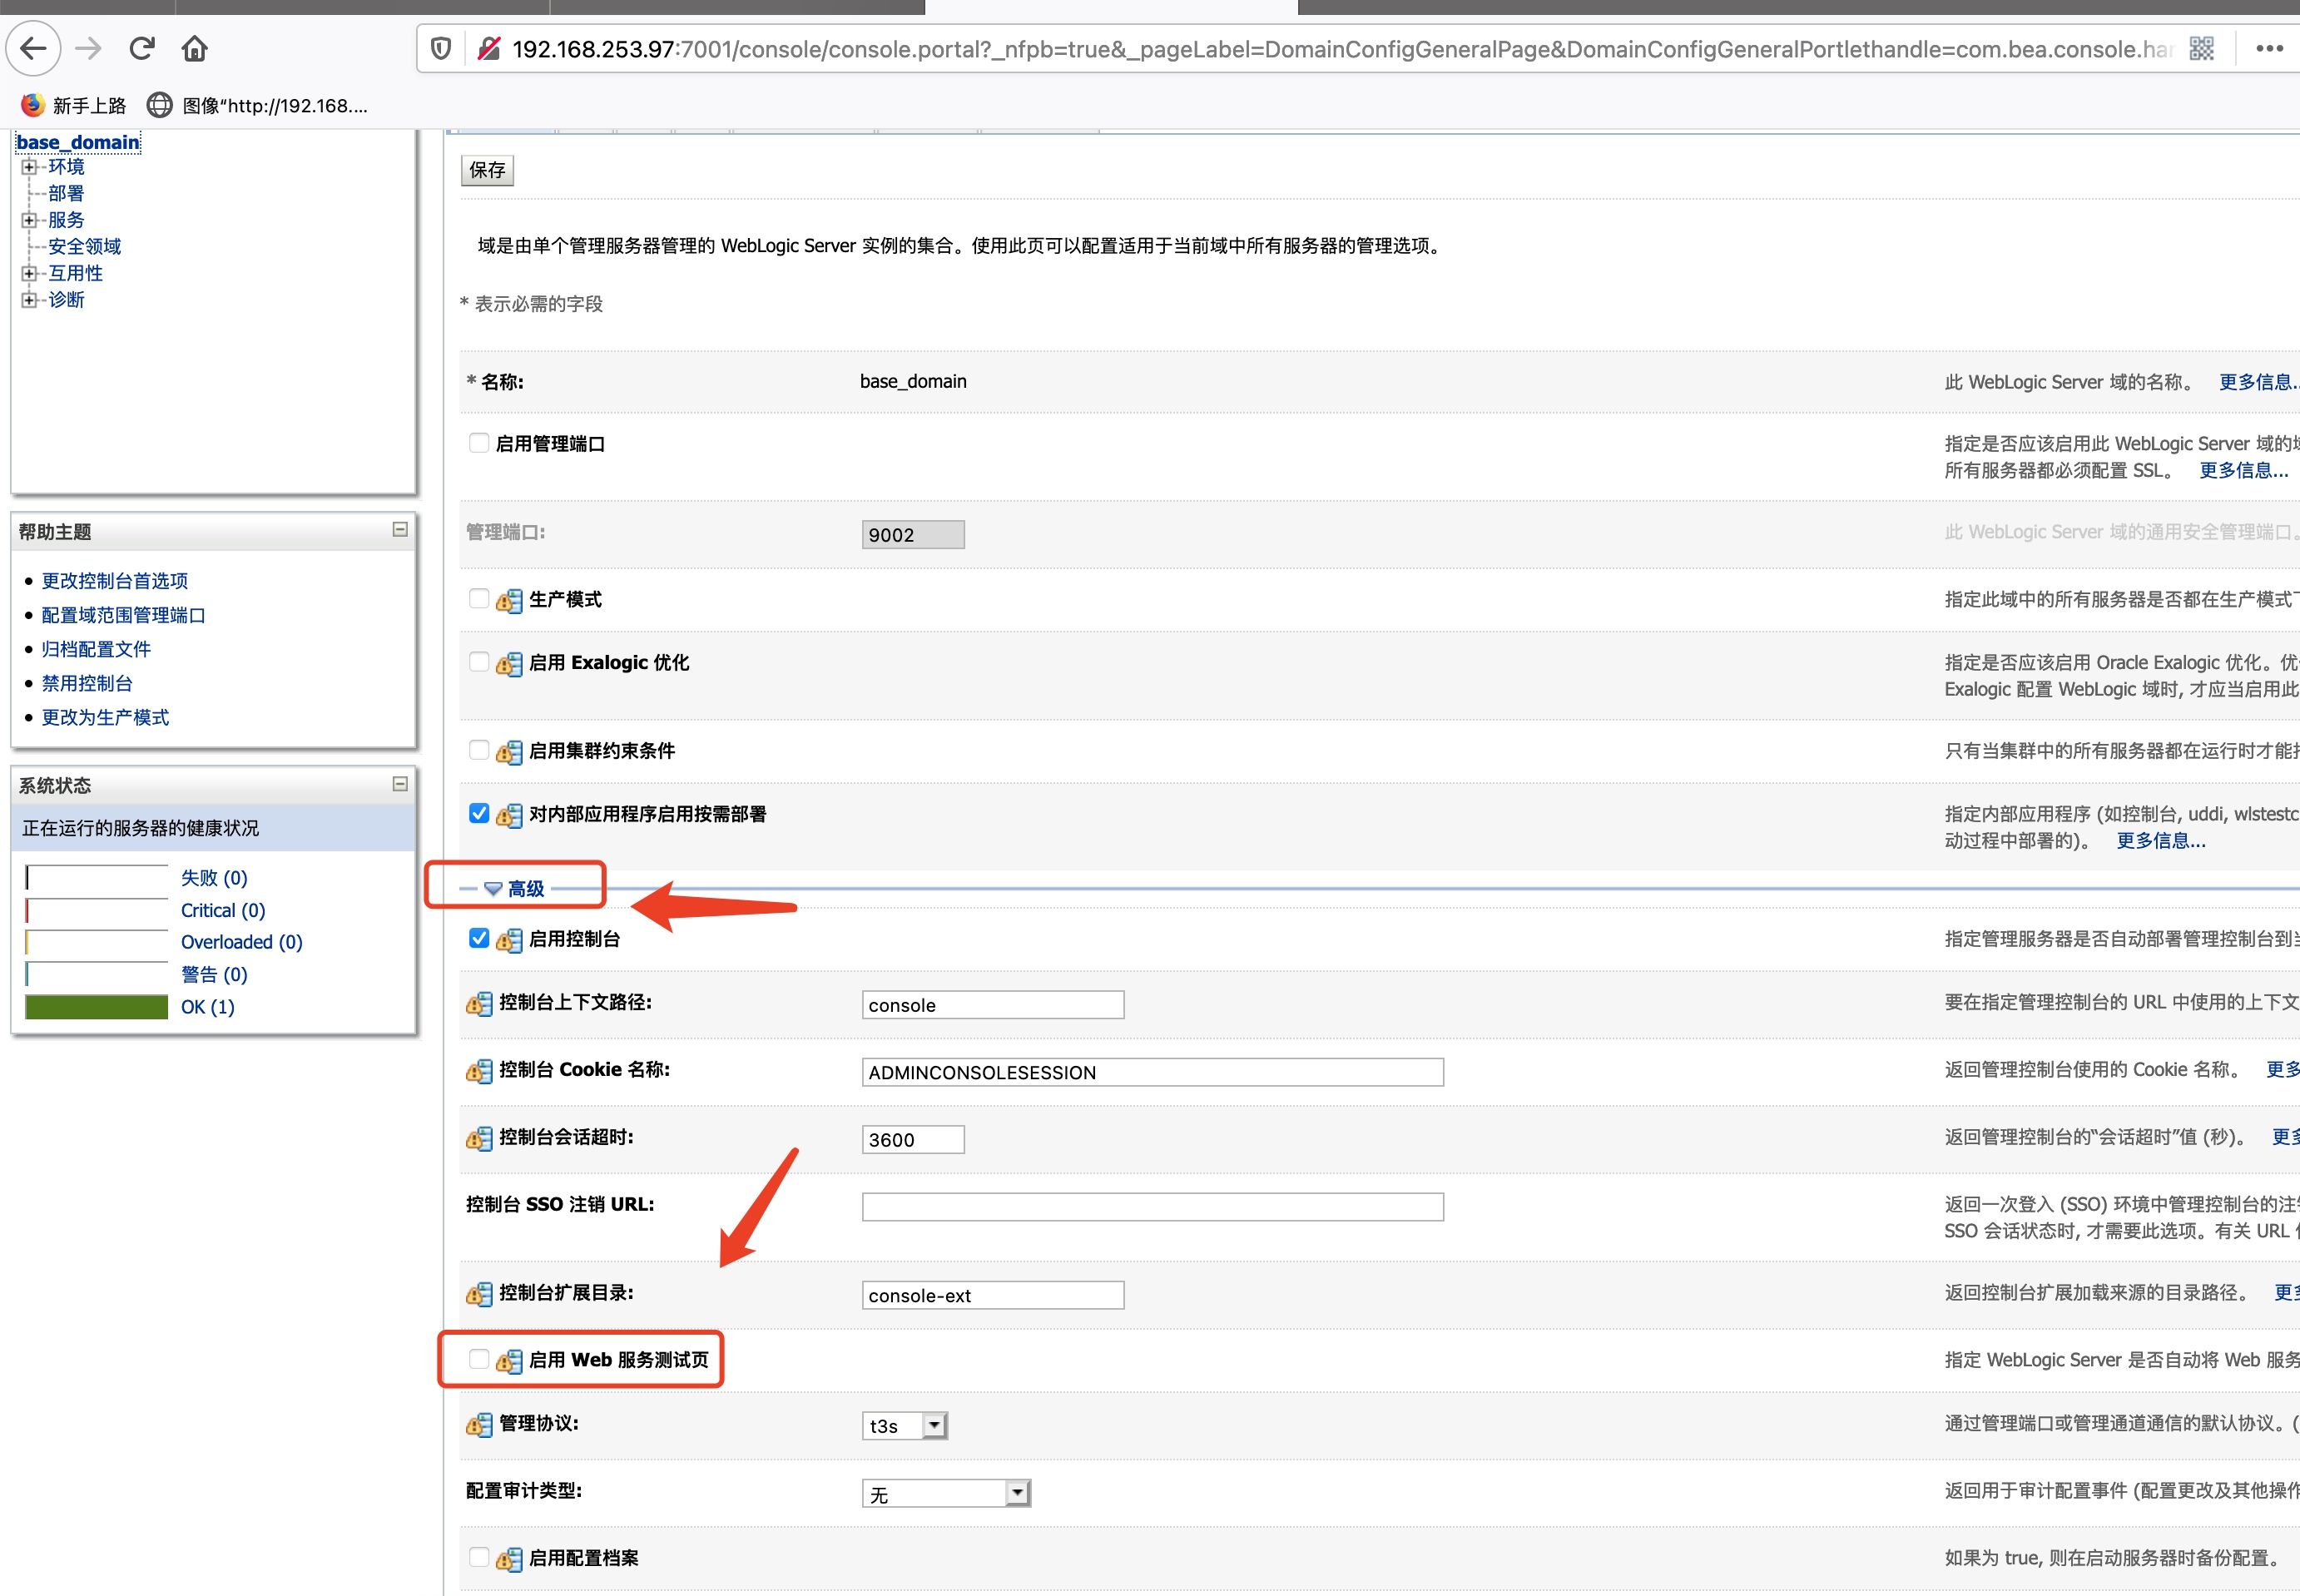Click the 保存 save button
The height and width of the screenshot is (1596, 2300).
point(487,170)
